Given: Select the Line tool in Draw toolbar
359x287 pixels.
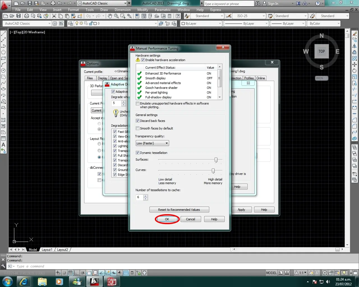Looking at the screenshot, I should point(3,34).
